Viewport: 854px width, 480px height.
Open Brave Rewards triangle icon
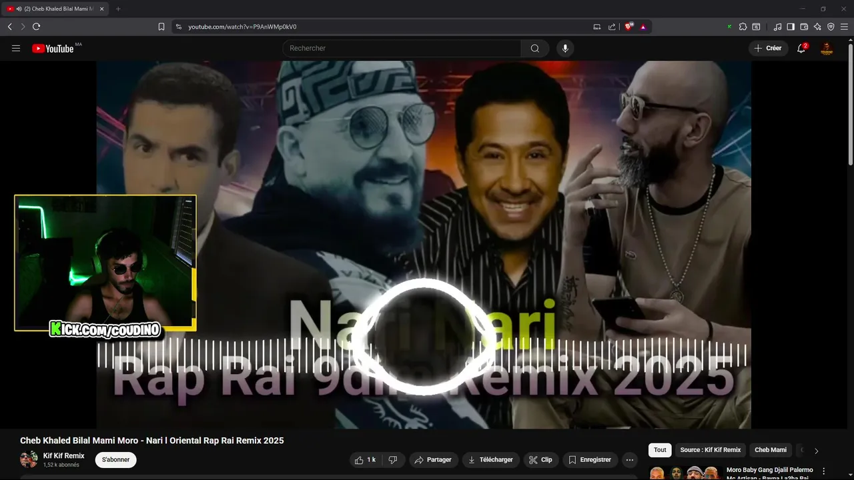(643, 27)
